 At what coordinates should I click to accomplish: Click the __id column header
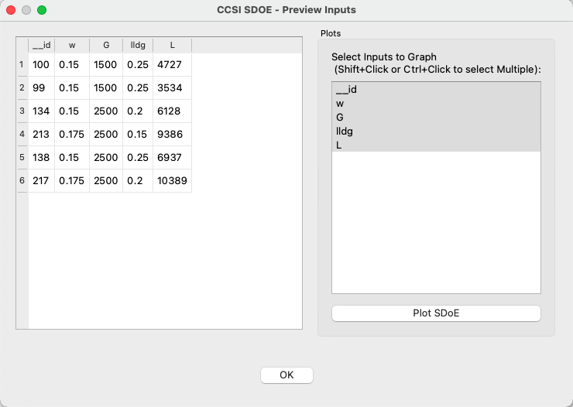point(41,45)
